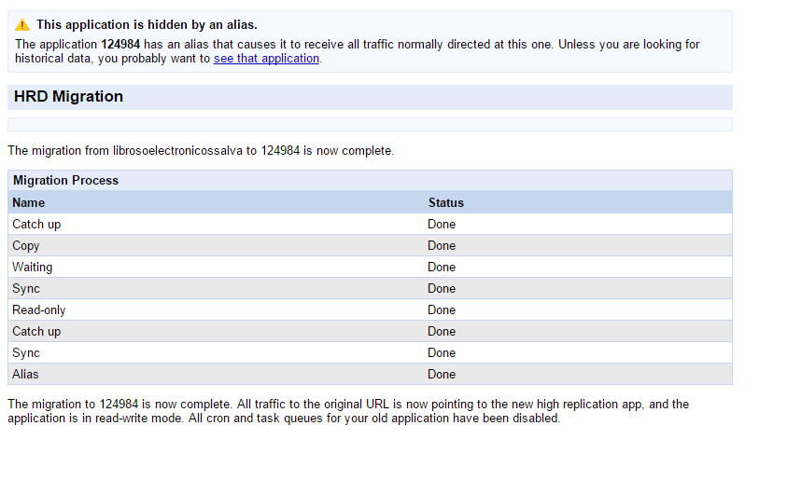Click the yellow warning triangle icon

(x=22, y=25)
